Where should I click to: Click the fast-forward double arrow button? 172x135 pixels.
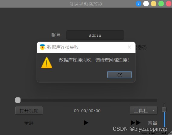click(x=136, y=123)
